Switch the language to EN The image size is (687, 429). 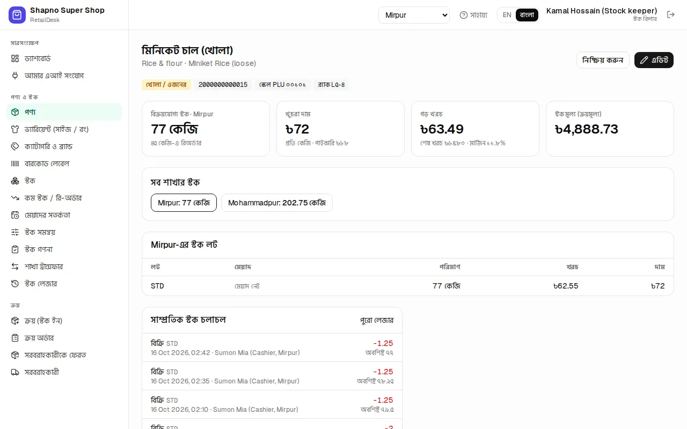(507, 15)
